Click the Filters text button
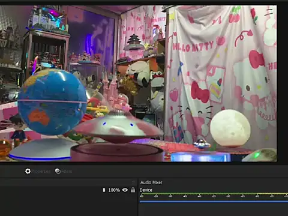Image resolution: width=288 pixels, height=216 pixels. pyautogui.click(x=67, y=172)
